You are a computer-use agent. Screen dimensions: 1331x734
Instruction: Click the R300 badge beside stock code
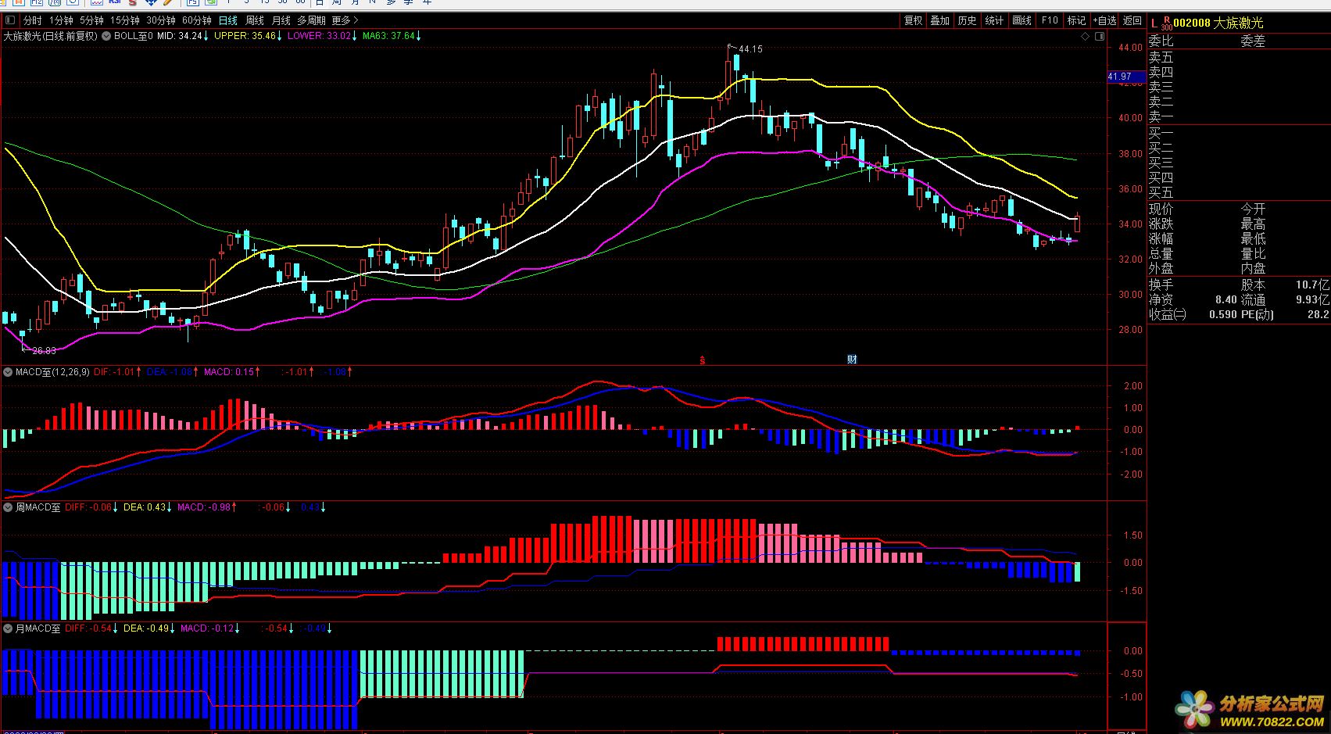(x=1167, y=23)
